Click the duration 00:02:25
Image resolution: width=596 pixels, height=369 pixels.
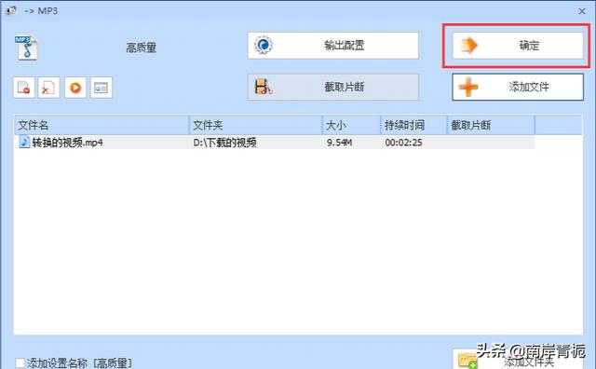pos(403,143)
